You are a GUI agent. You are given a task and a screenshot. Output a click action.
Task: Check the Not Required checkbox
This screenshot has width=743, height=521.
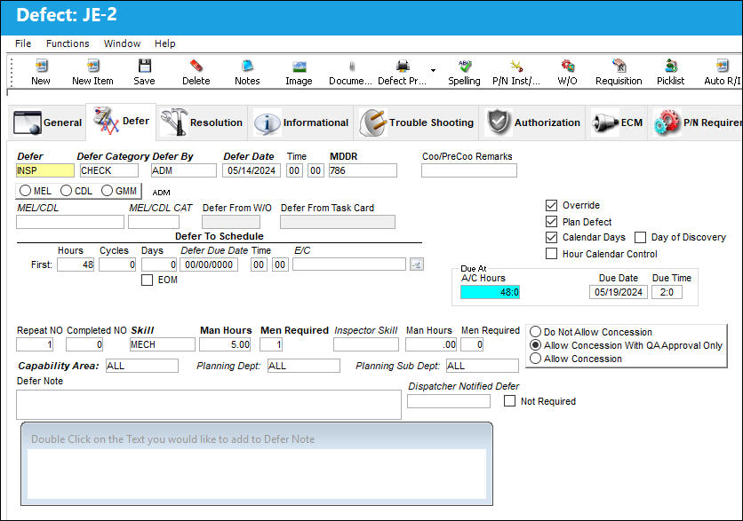pyautogui.click(x=509, y=401)
